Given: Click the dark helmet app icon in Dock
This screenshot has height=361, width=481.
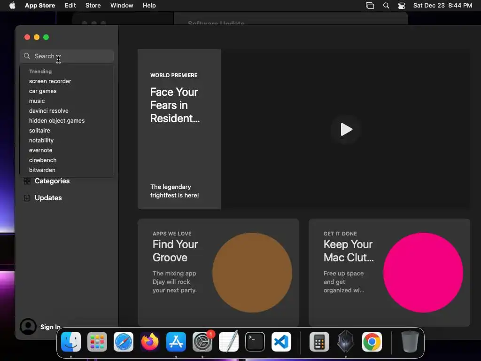Looking at the screenshot, I should [x=346, y=341].
